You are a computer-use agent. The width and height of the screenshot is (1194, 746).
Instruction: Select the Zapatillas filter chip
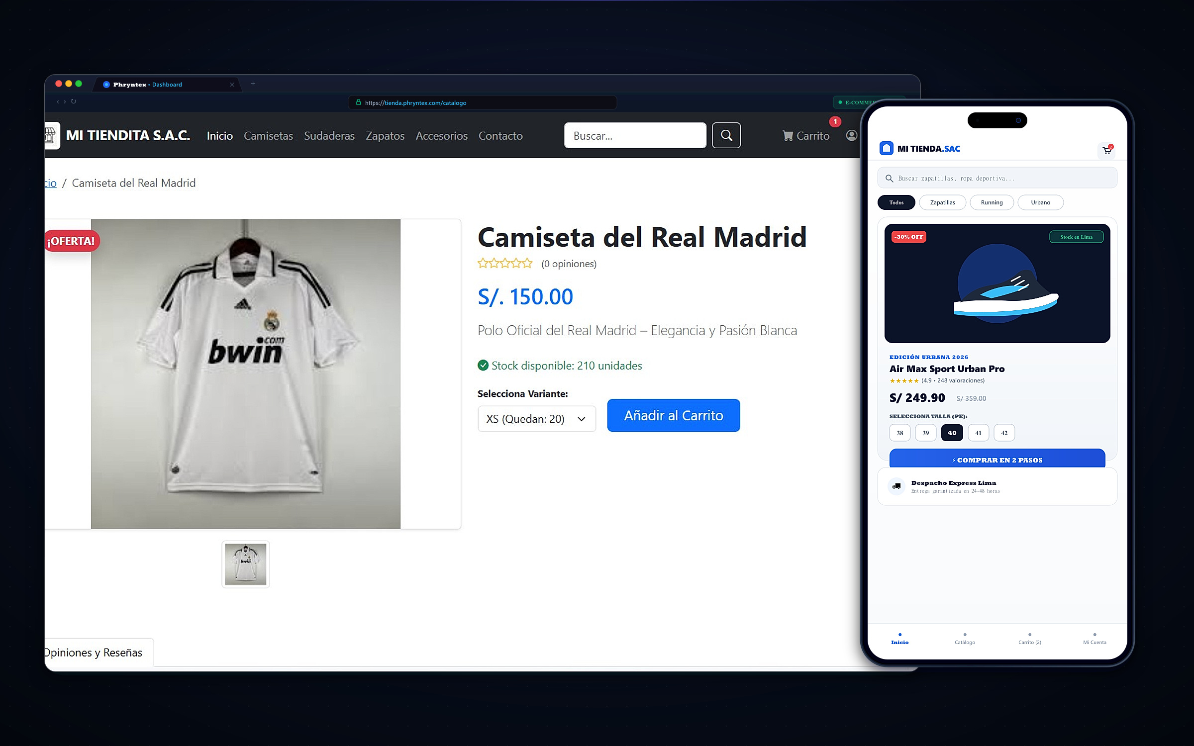[x=942, y=202]
